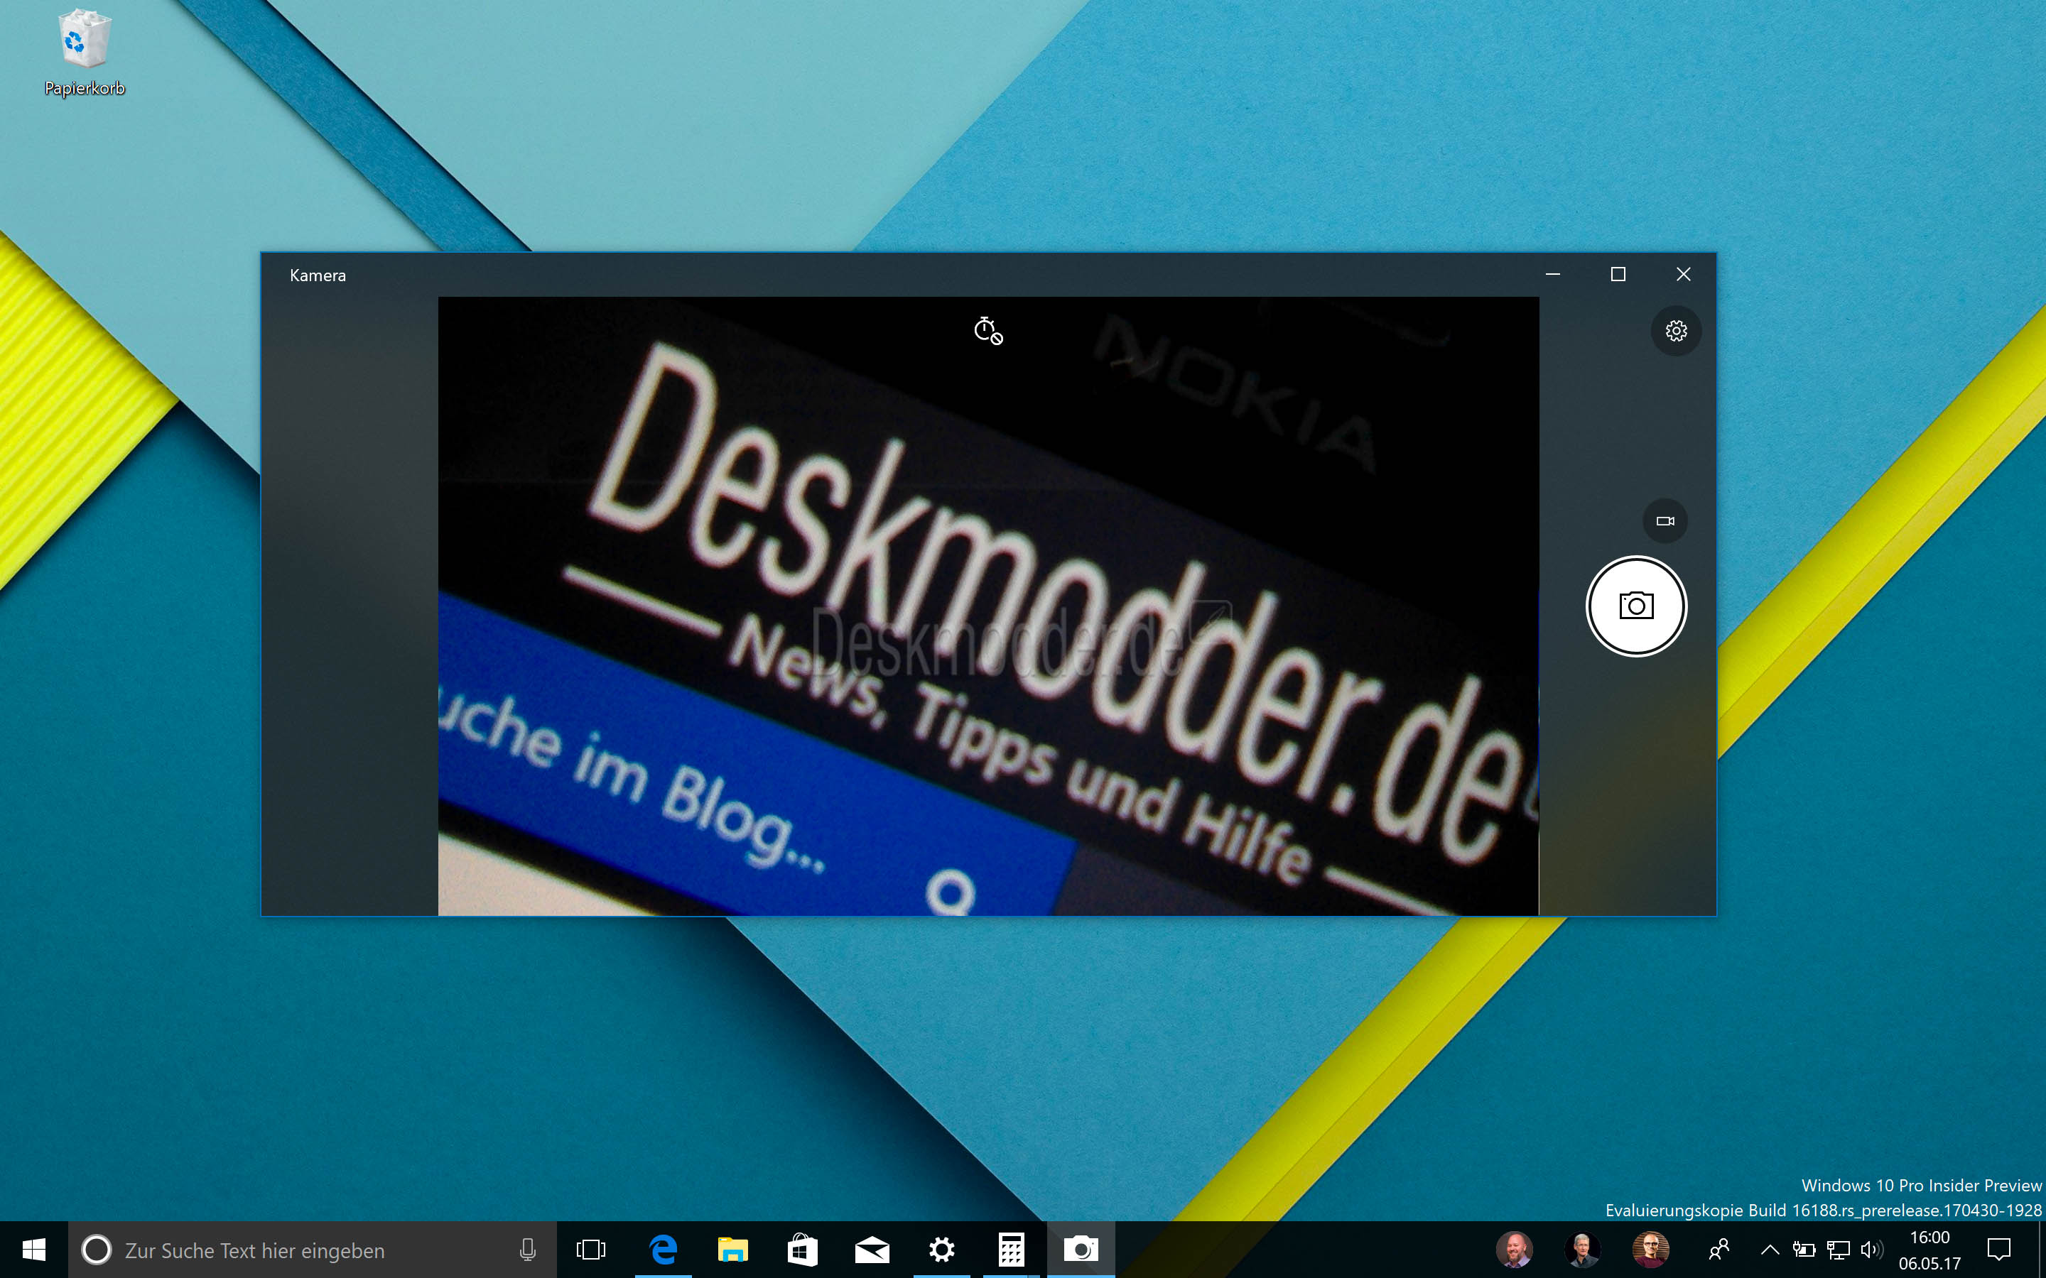Toggle the photo timer icon

[987, 330]
